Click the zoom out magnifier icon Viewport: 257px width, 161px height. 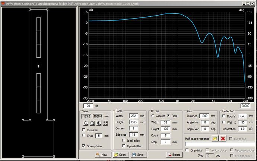pyautogui.click(x=86, y=123)
